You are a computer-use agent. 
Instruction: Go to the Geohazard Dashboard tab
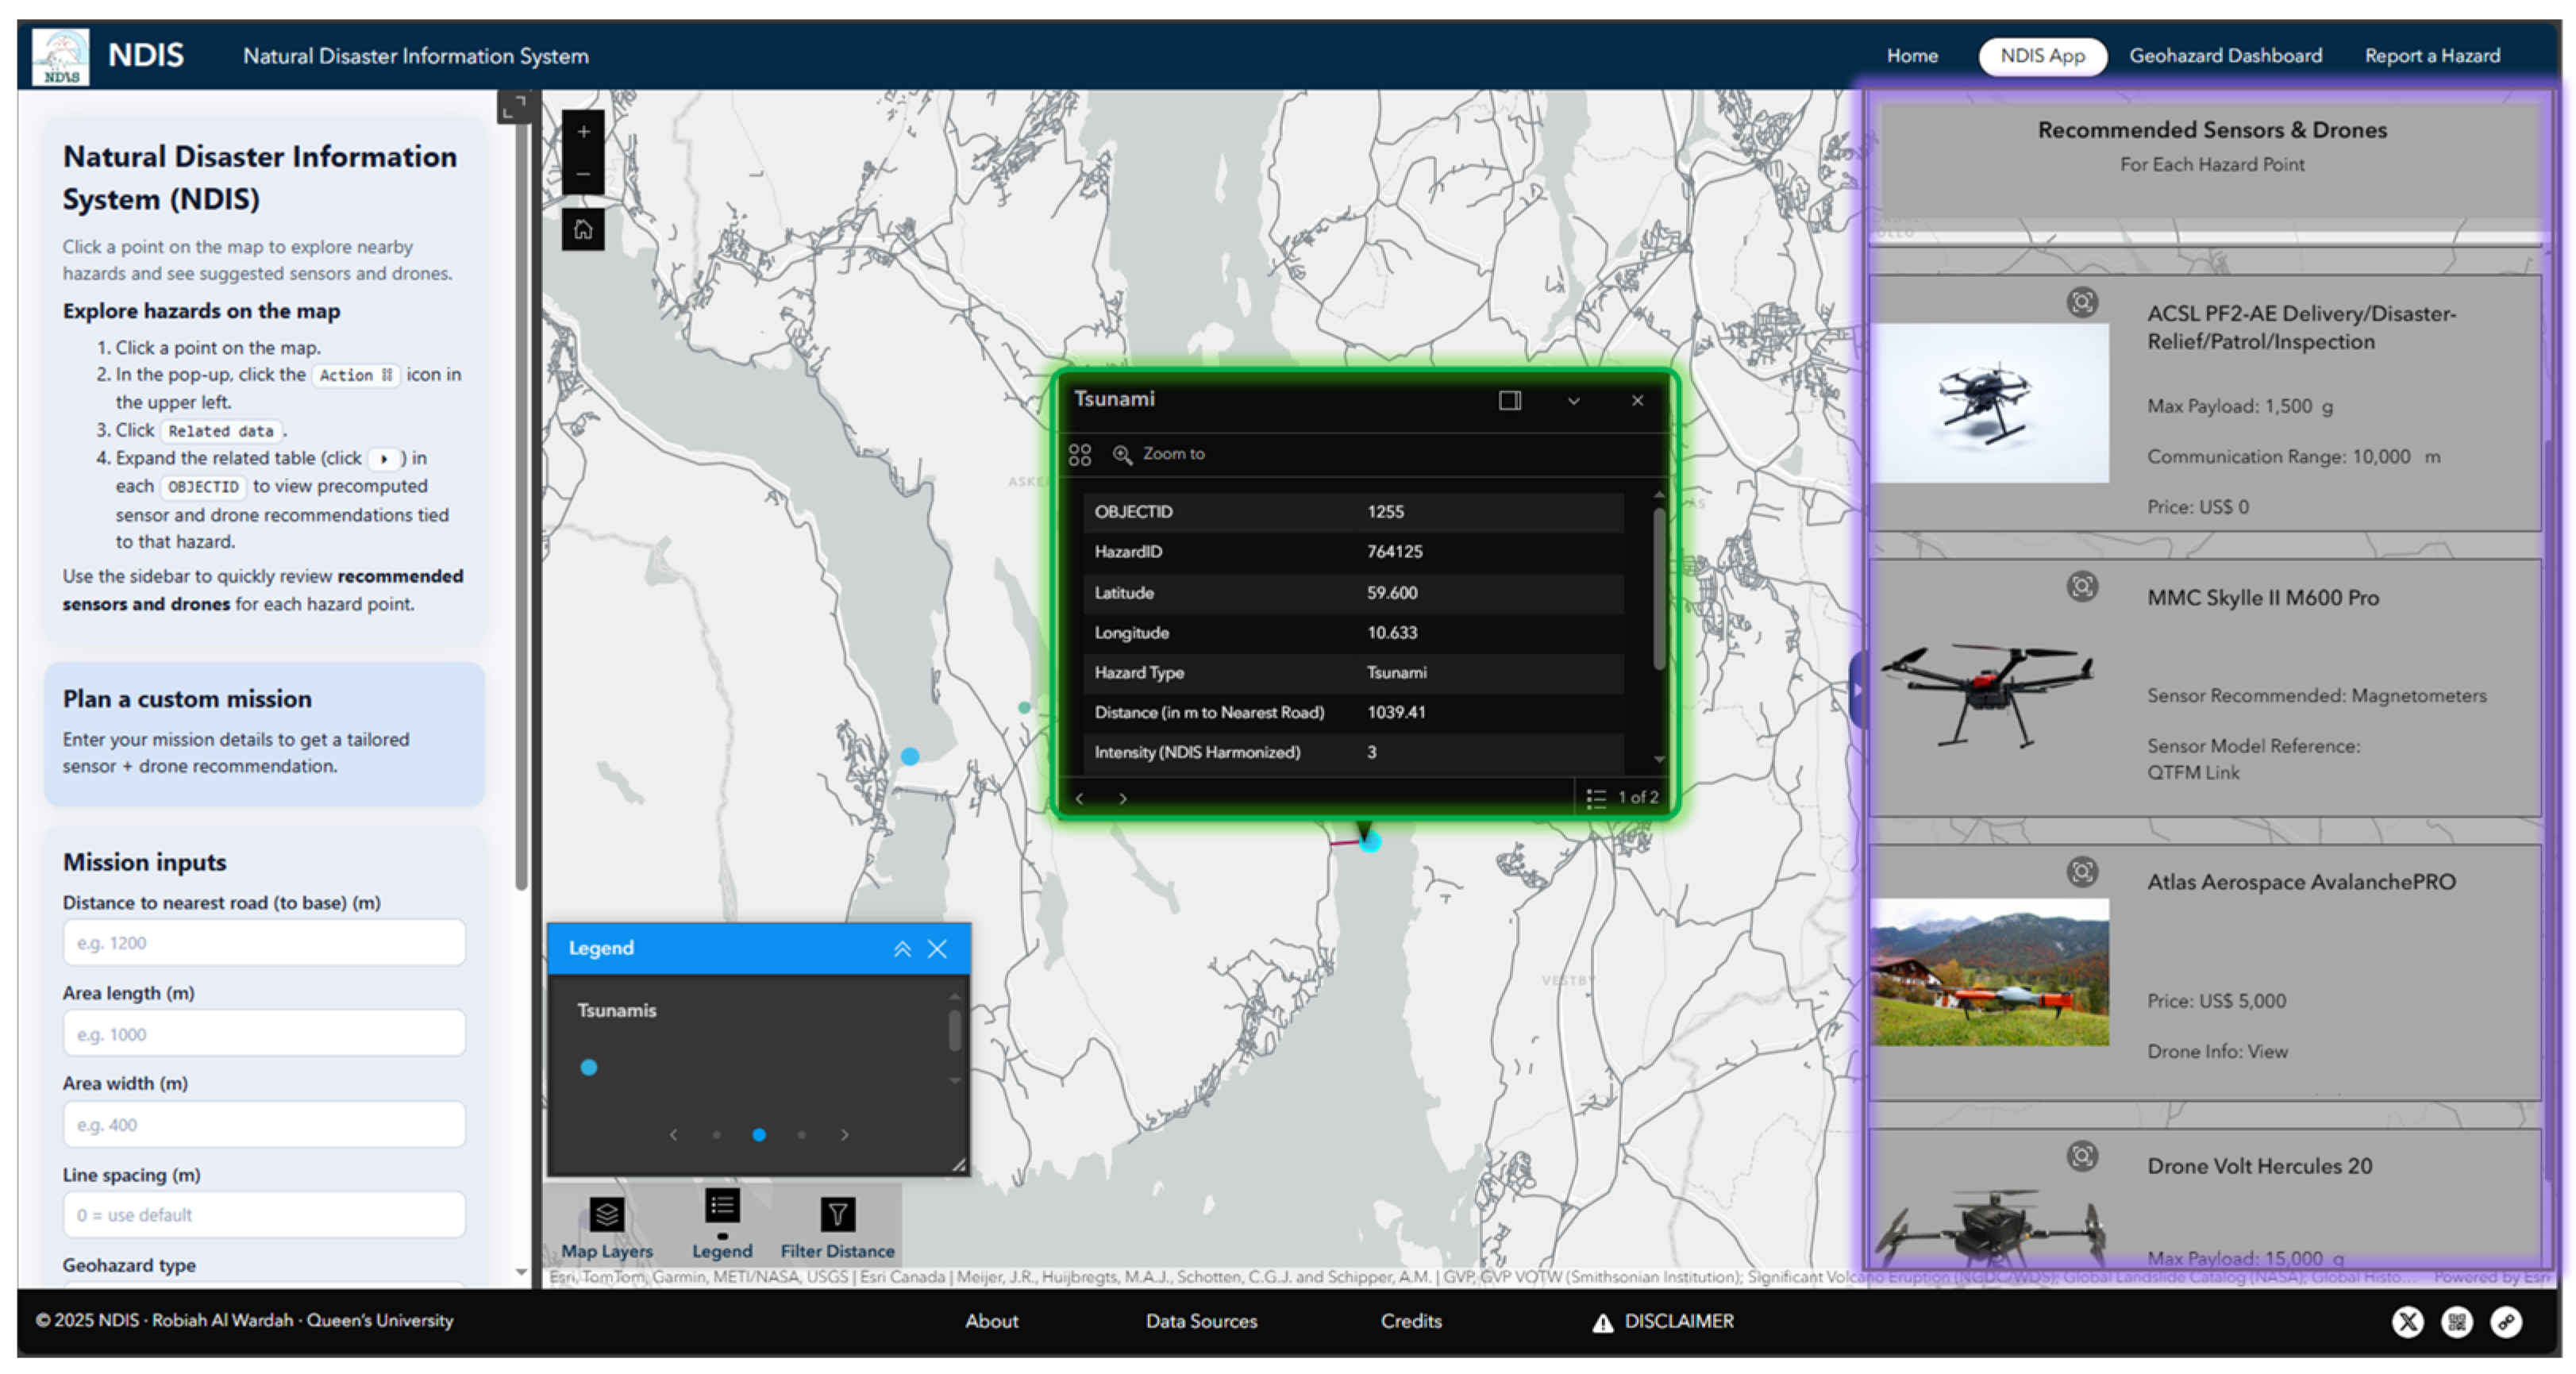pos(2225,56)
